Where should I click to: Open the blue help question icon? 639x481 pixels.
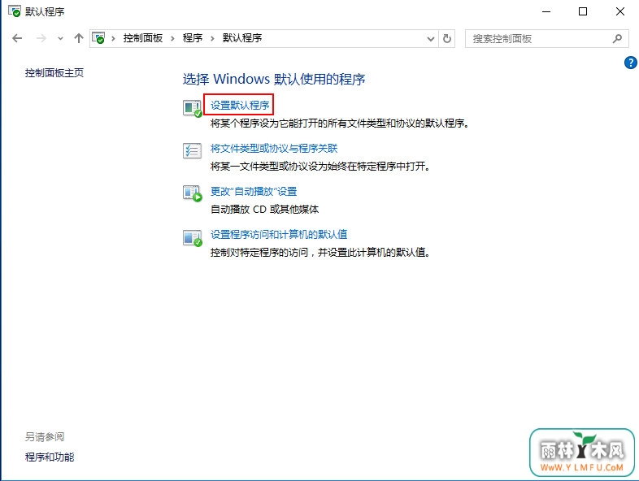click(630, 63)
